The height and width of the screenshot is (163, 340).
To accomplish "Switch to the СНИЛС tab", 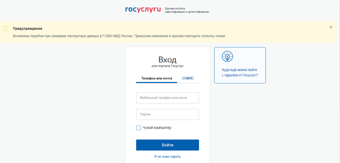I will point(188,78).
